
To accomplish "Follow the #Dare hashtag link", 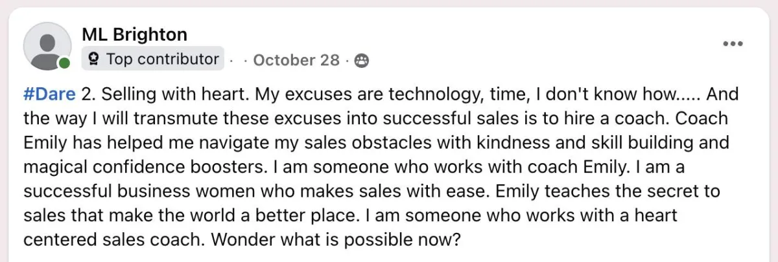I will point(49,94).
